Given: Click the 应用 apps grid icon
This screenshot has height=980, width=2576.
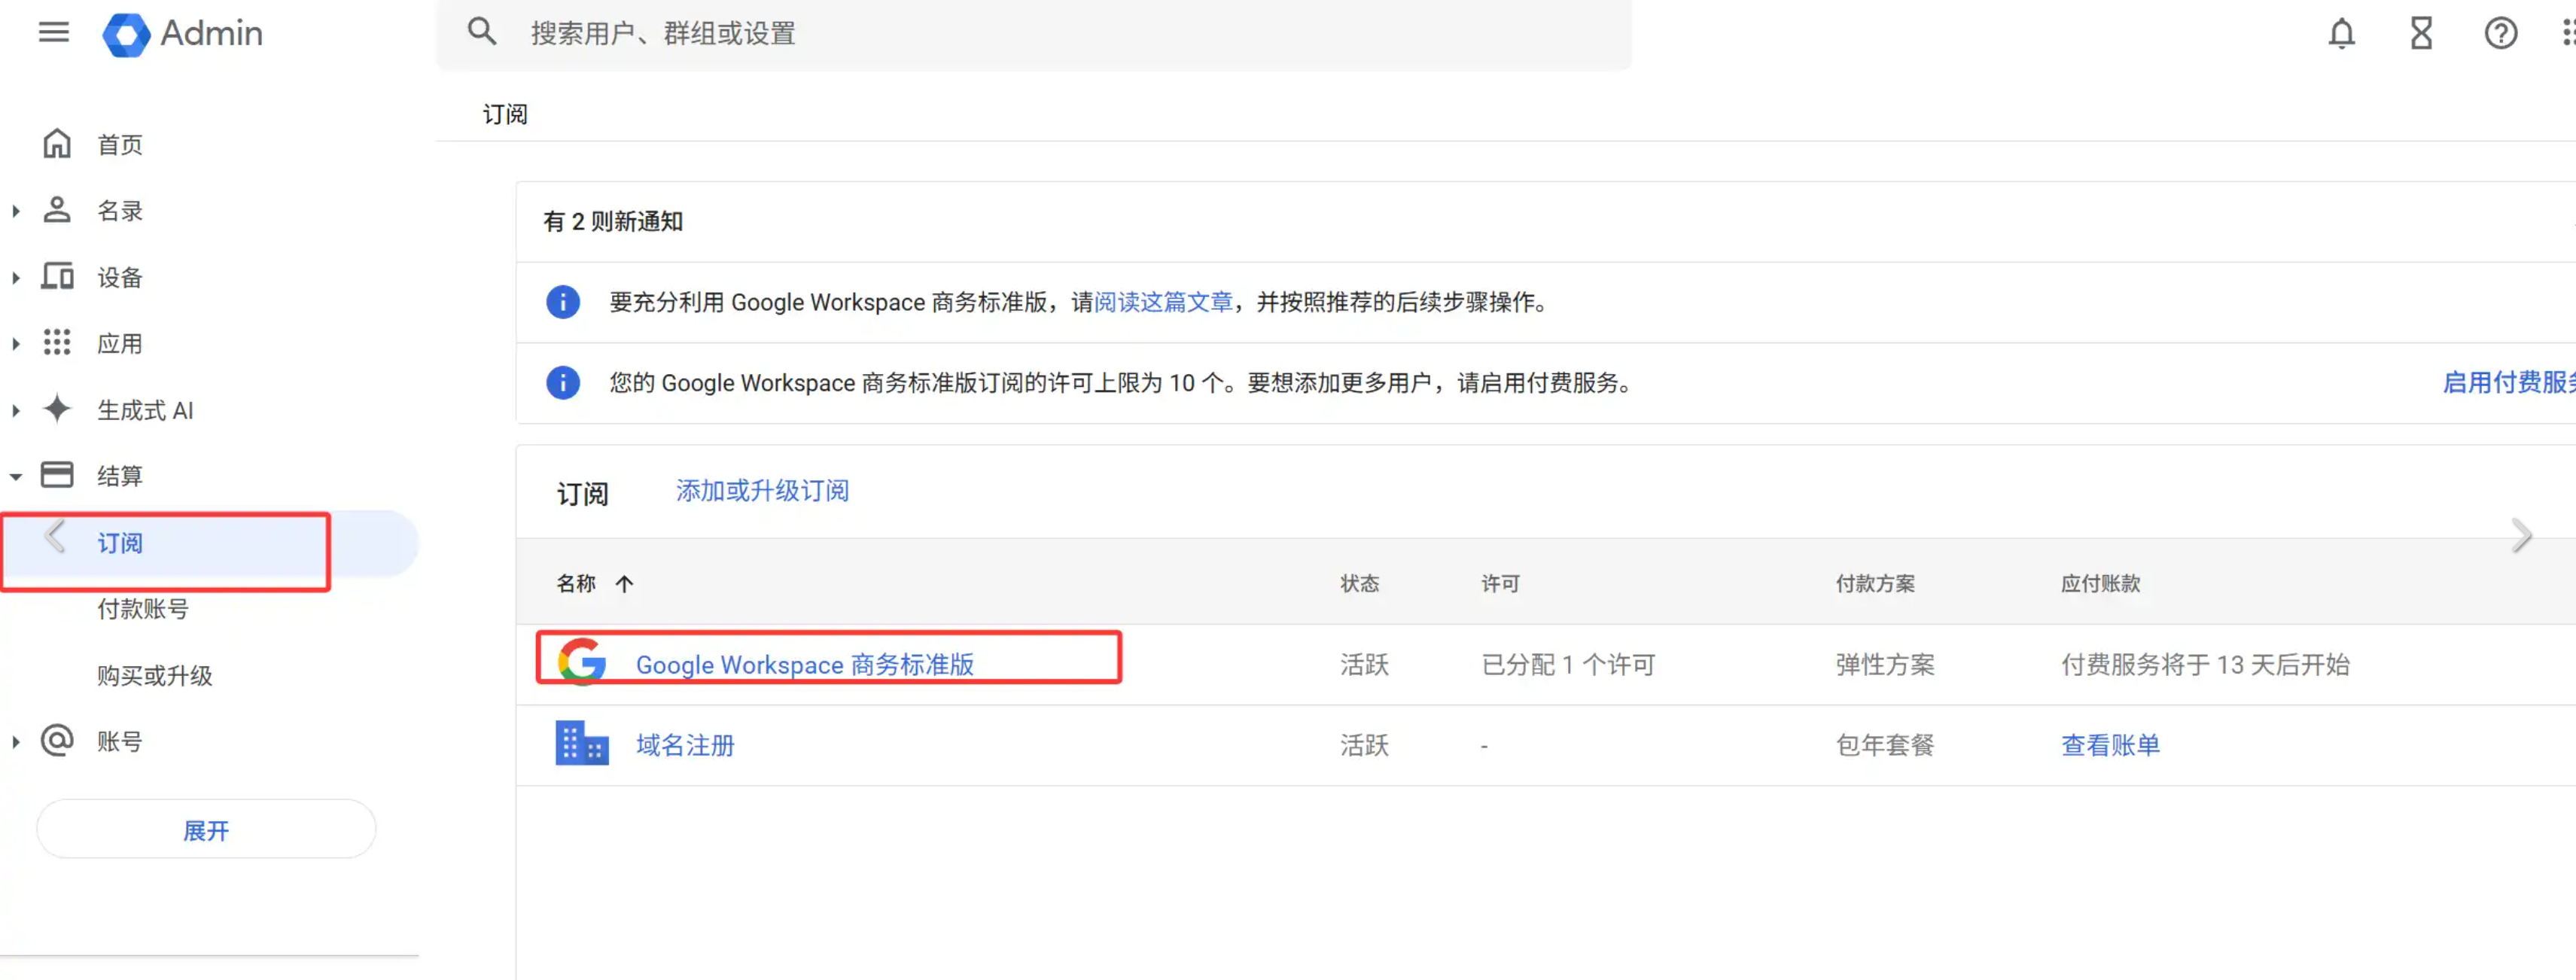Looking at the screenshot, I should [x=57, y=343].
